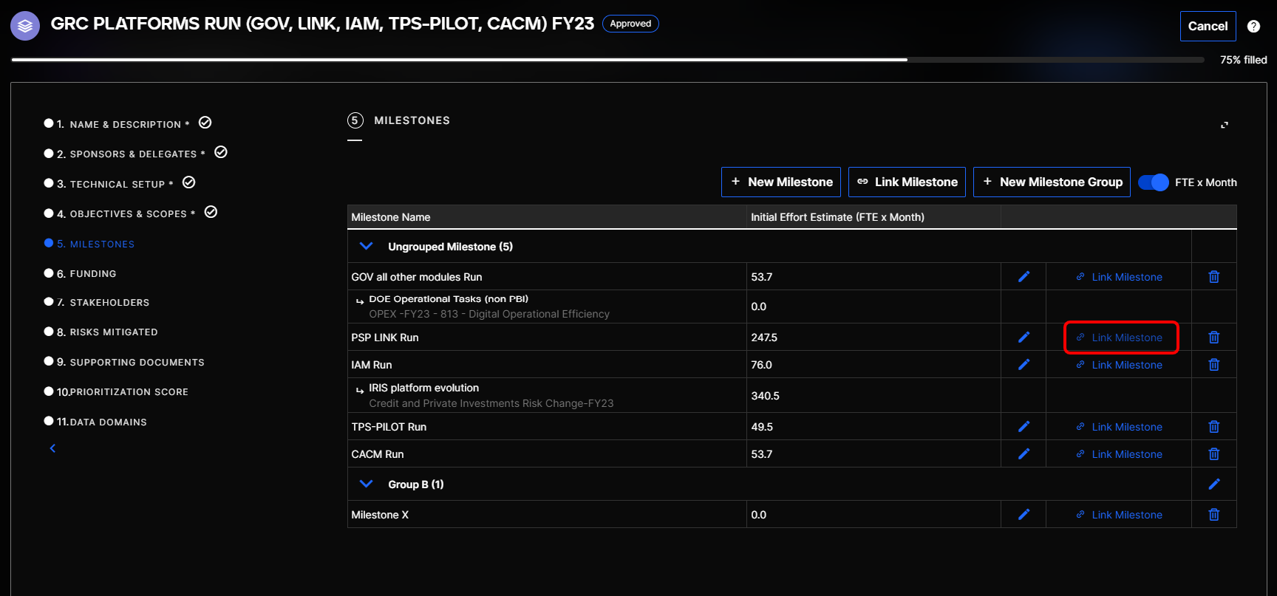
Task: Click the layers app logo icon
Action: tap(25, 26)
